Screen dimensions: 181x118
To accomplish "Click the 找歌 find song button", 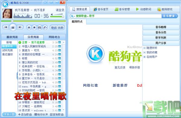I will click(61, 28).
